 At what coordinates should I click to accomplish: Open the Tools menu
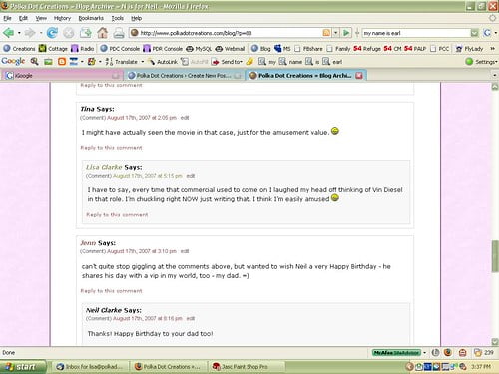tap(117, 18)
